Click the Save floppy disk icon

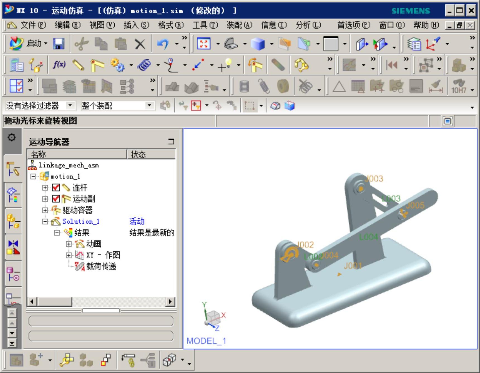59,44
